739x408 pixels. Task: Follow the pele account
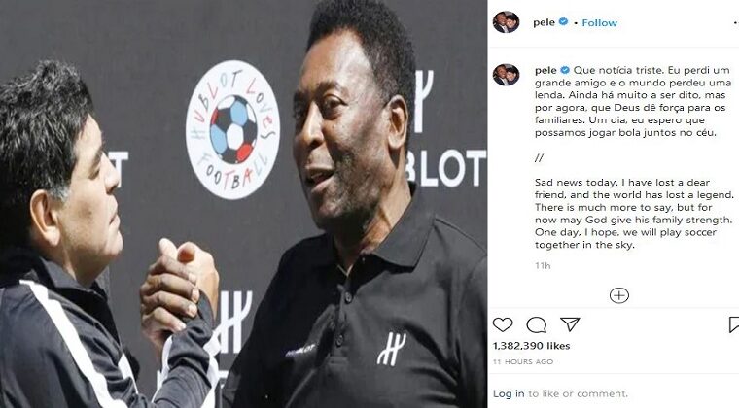[600, 22]
